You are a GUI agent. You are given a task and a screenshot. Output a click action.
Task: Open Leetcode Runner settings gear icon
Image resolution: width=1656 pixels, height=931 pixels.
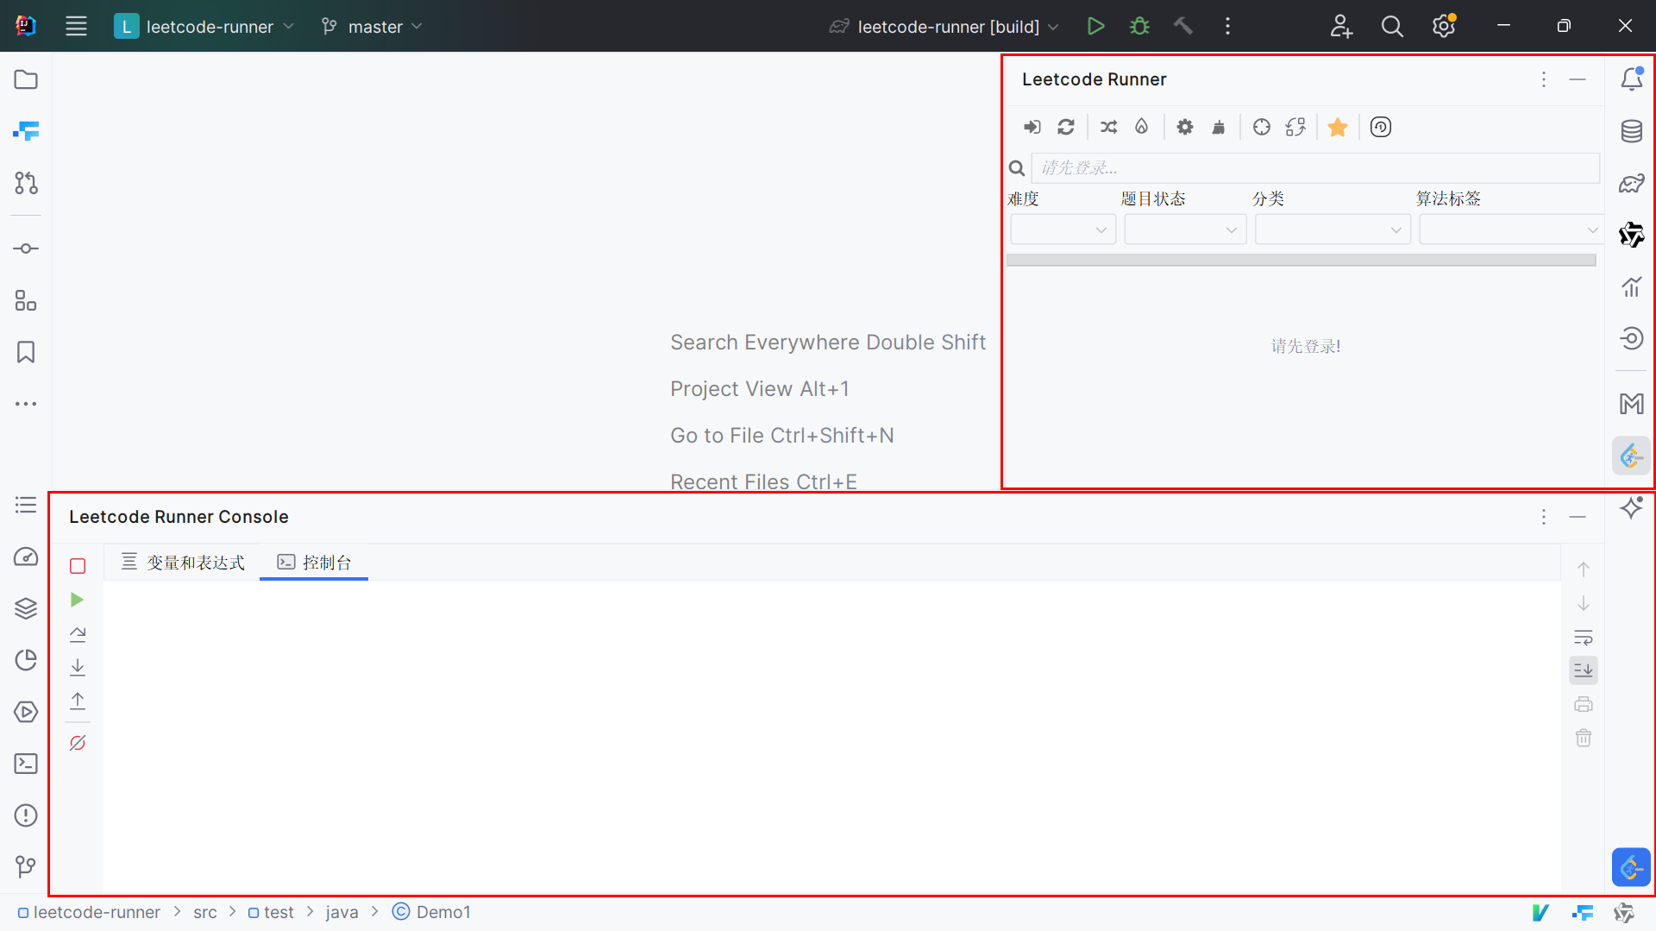pos(1185,128)
